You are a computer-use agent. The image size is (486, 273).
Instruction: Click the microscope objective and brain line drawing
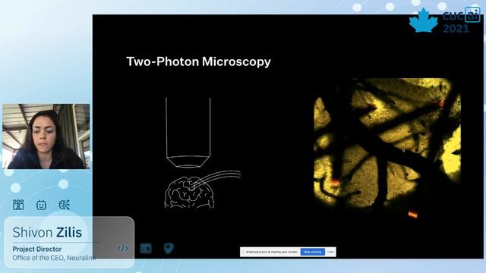(202, 153)
